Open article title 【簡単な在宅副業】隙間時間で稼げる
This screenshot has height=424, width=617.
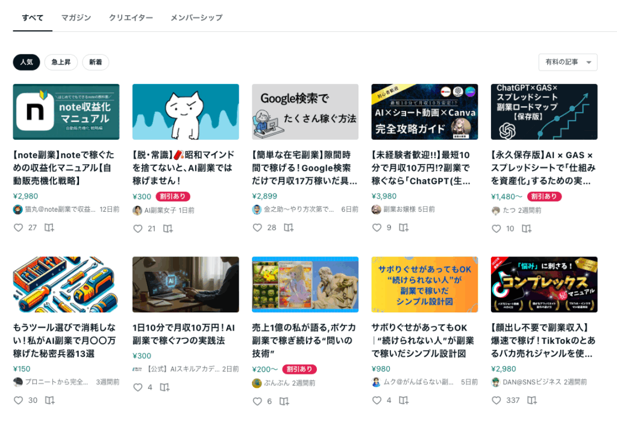pyautogui.click(x=305, y=168)
